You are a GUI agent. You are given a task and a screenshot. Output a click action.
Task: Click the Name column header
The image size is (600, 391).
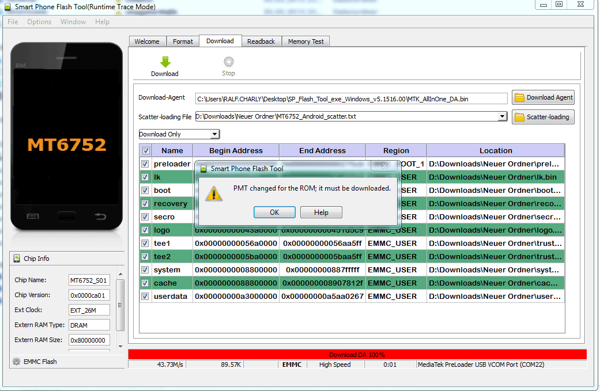click(172, 151)
